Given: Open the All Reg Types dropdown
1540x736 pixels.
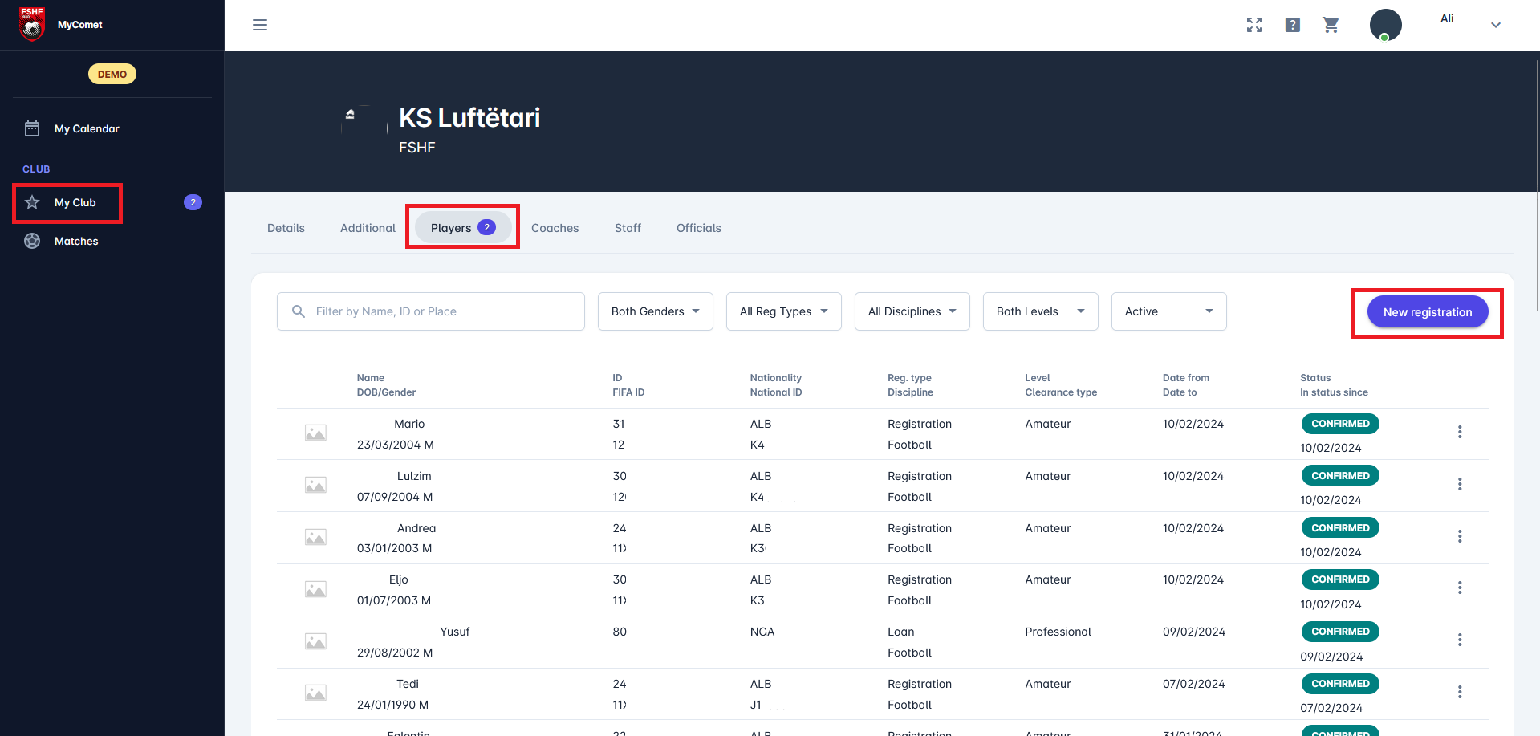Looking at the screenshot, I should [x=783, y=311].
